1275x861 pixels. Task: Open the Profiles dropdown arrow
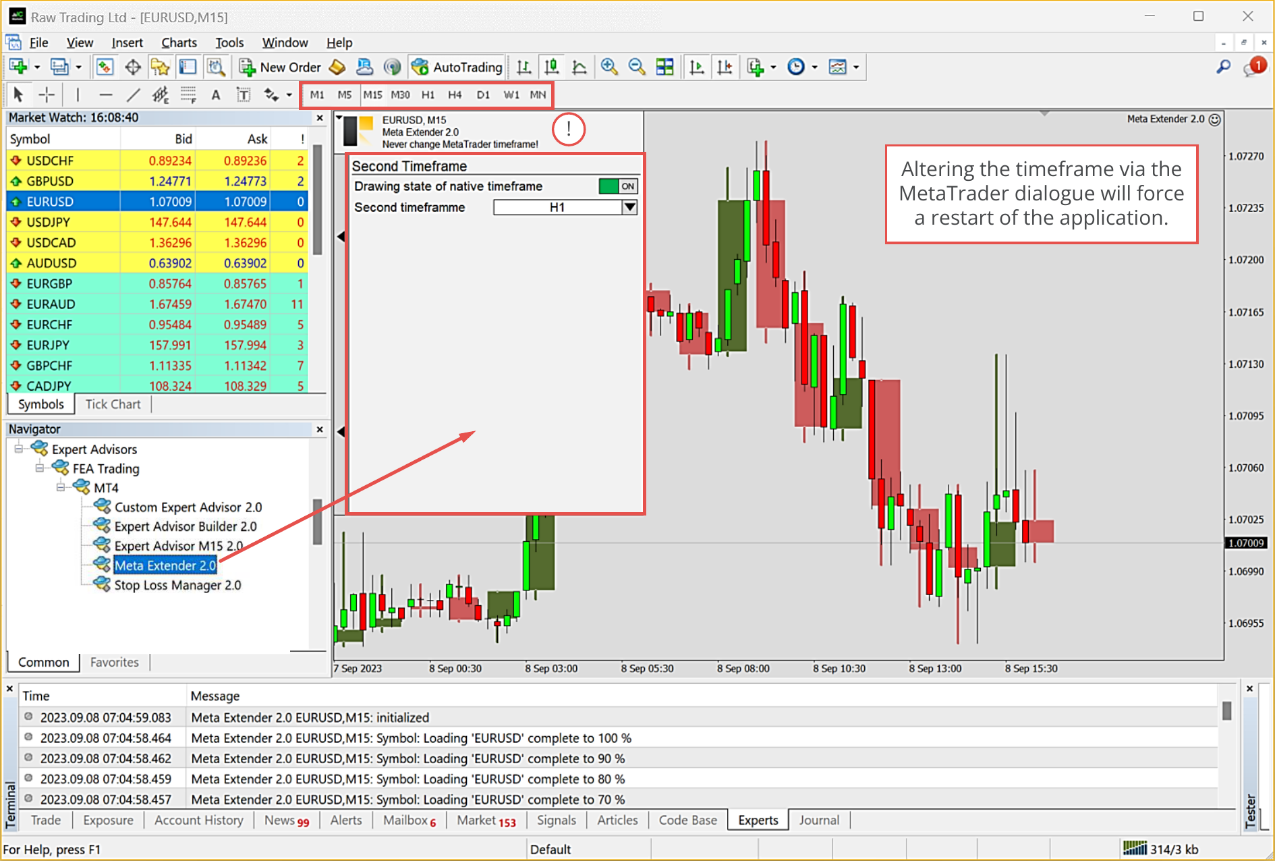pos(78,67)
